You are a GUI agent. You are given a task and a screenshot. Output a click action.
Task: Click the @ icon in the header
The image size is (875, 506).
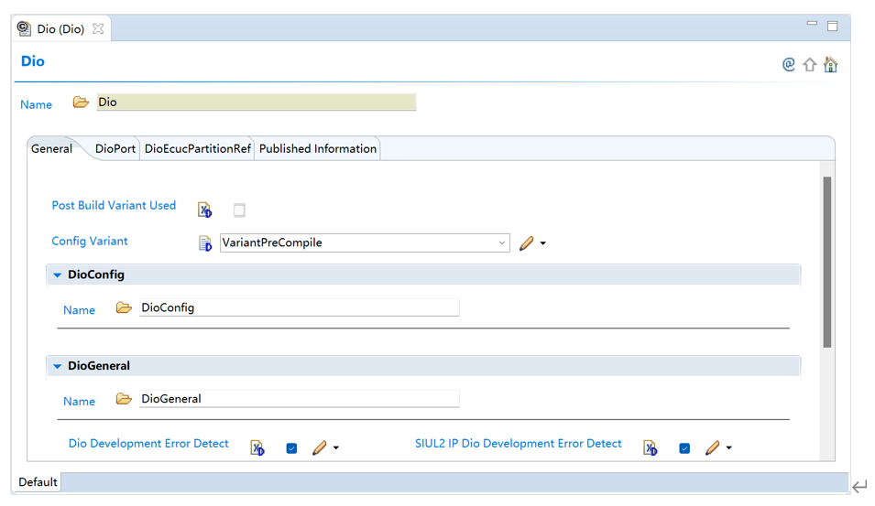[788, 65]
